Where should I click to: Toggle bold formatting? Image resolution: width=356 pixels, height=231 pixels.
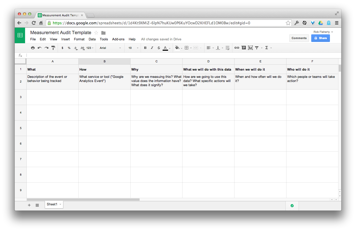[145, 48]
